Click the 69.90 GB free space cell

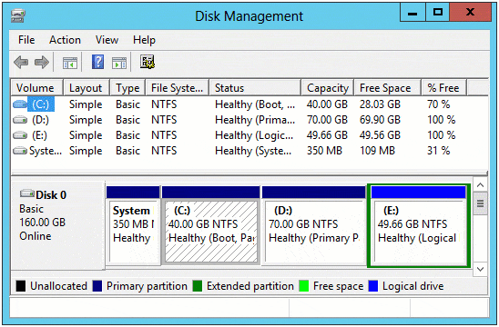click(380, 120)
